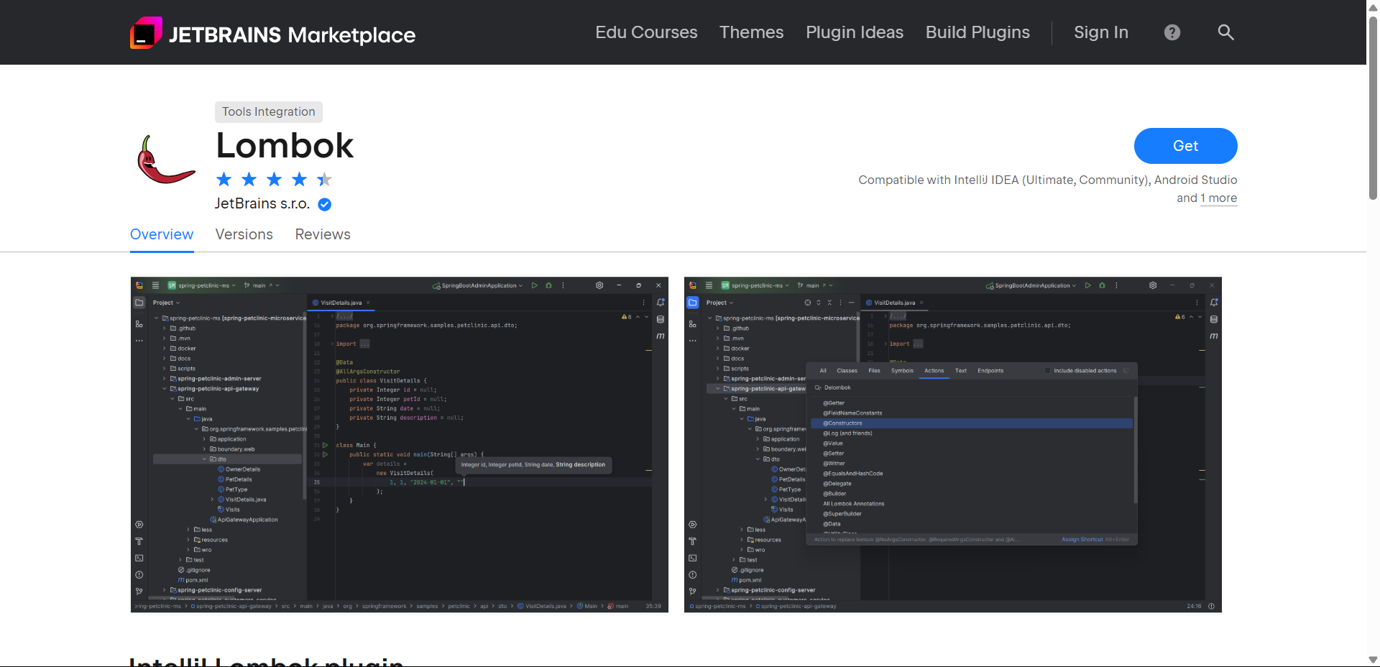Click the scrollbar down arrow
Image resolution: width=1380 pixels, height=667 pixels.
click(x=1373, y=660)
